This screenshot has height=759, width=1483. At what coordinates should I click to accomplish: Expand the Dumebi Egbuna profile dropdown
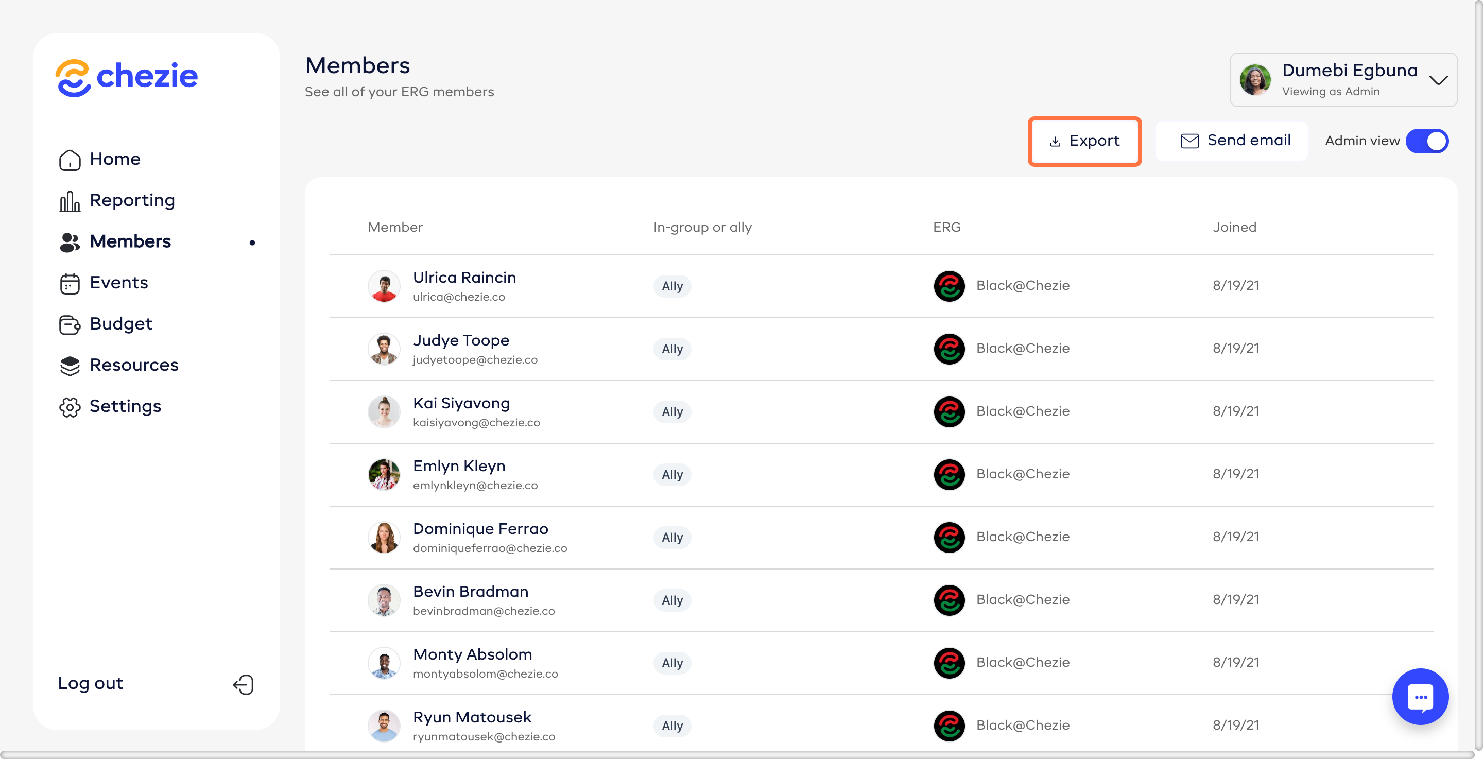1438,80
